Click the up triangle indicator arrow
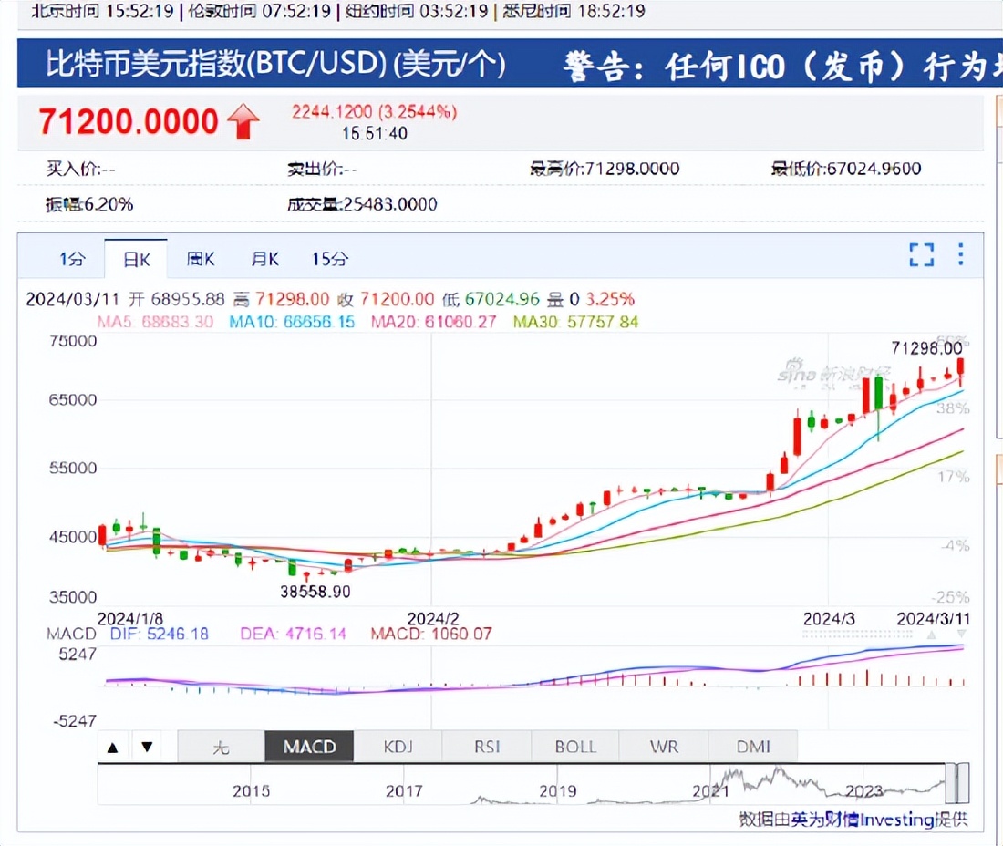 pos(112,746)
